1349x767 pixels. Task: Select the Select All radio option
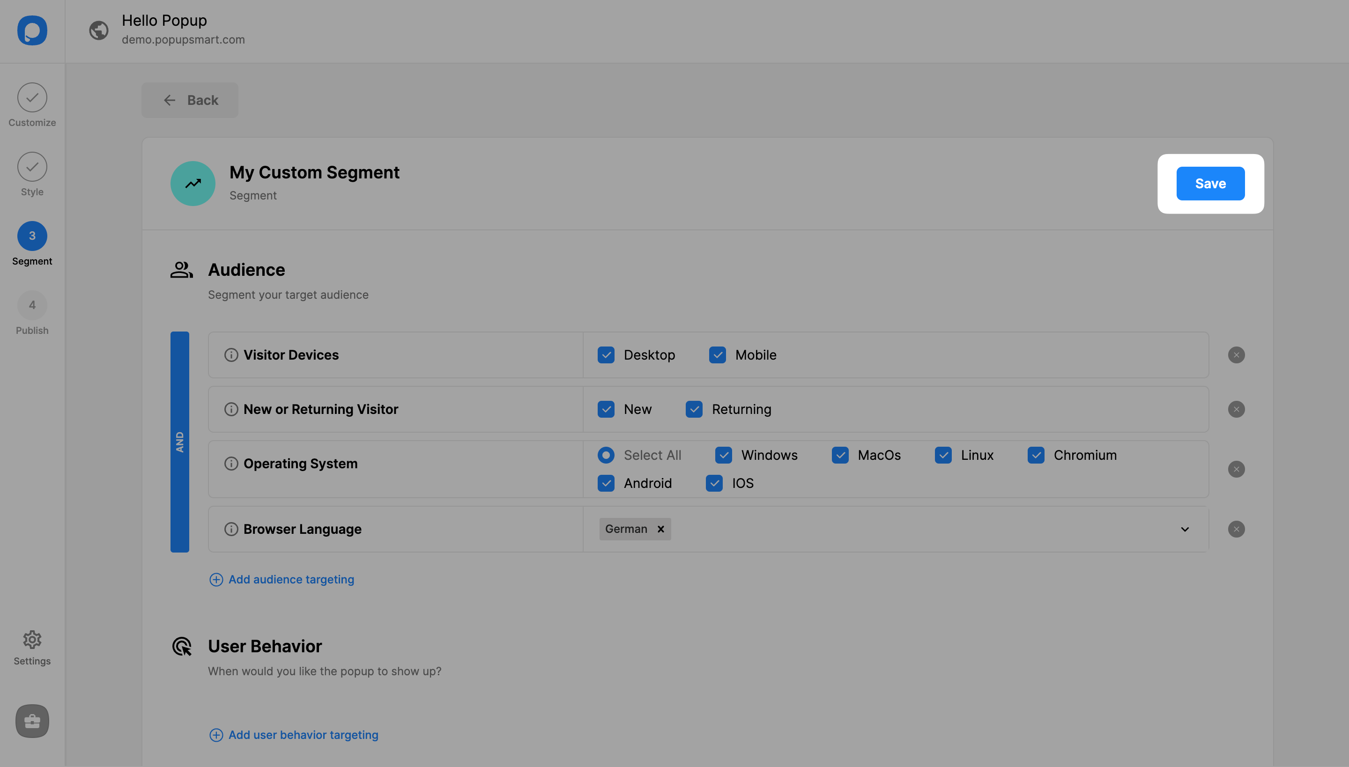[606, 455]
